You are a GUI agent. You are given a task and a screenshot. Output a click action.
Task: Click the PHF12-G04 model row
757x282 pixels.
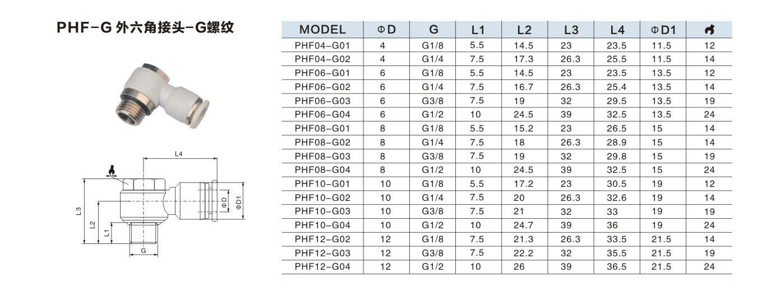point(322,267)
